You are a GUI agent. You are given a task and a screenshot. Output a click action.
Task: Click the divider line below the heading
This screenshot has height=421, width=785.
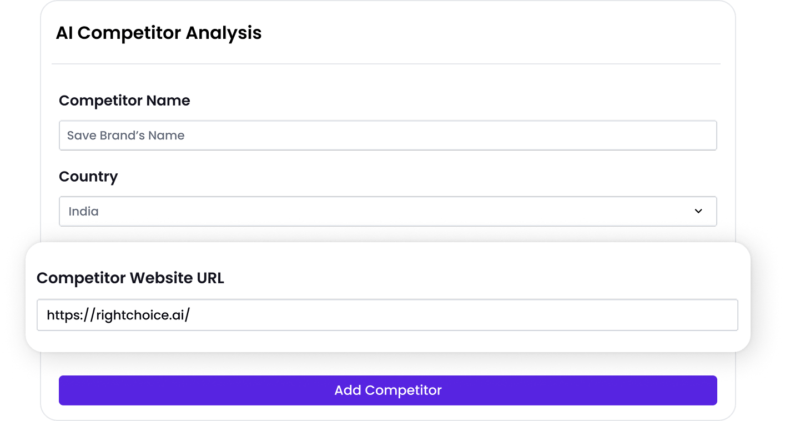[x=386, y=64]
